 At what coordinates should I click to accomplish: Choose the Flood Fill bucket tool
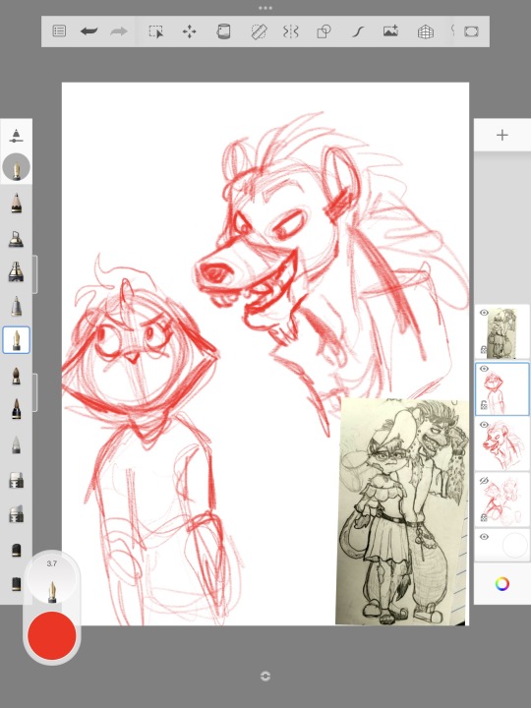[223, 31]
